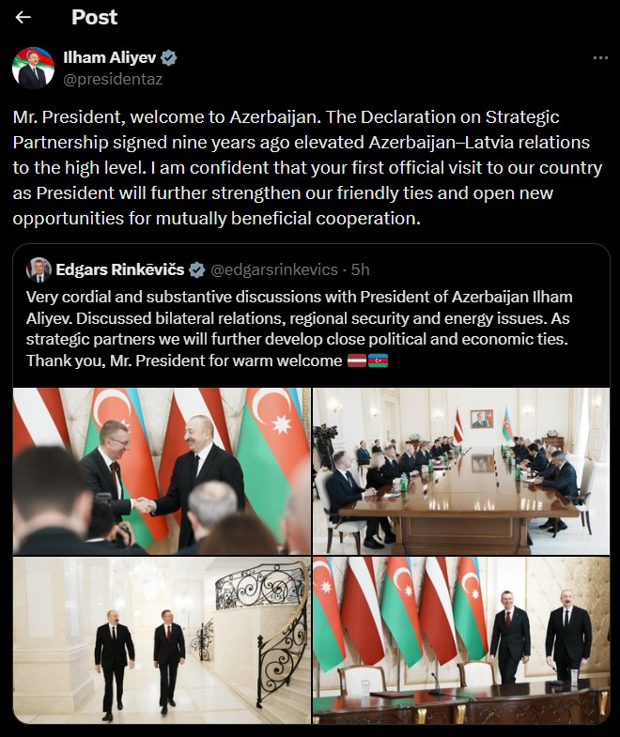This screenshot has width=620, height=737.
Task: Click the Edgars Rinkēvičs display name
Action: 120,269
